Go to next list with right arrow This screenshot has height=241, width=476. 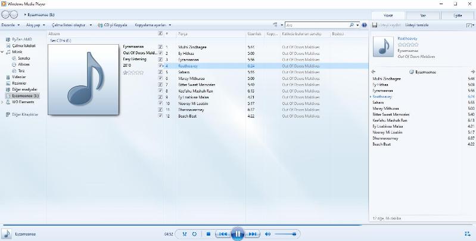point(472,72)
